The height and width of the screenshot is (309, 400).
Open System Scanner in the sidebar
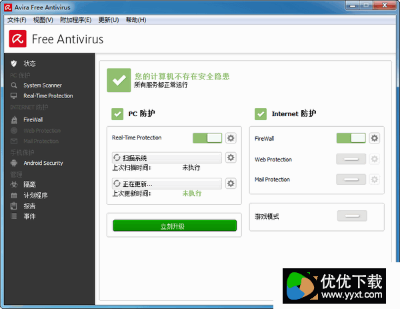pos(43,85)
